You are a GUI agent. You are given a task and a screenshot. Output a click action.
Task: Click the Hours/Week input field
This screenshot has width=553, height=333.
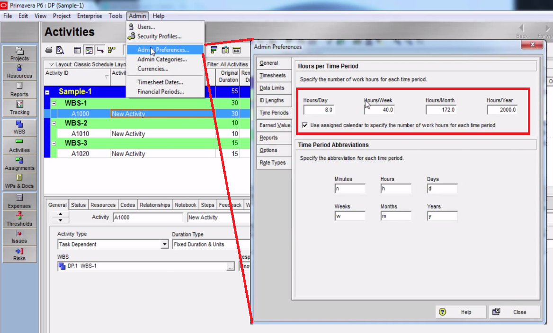(x=380, y=110)
